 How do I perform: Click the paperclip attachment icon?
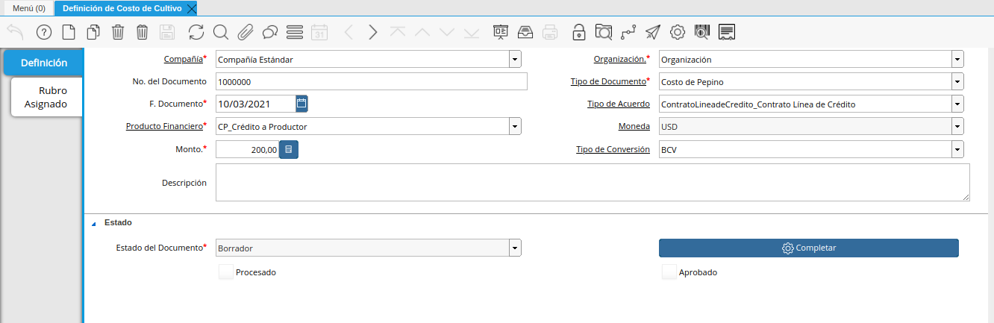[245, 32]
